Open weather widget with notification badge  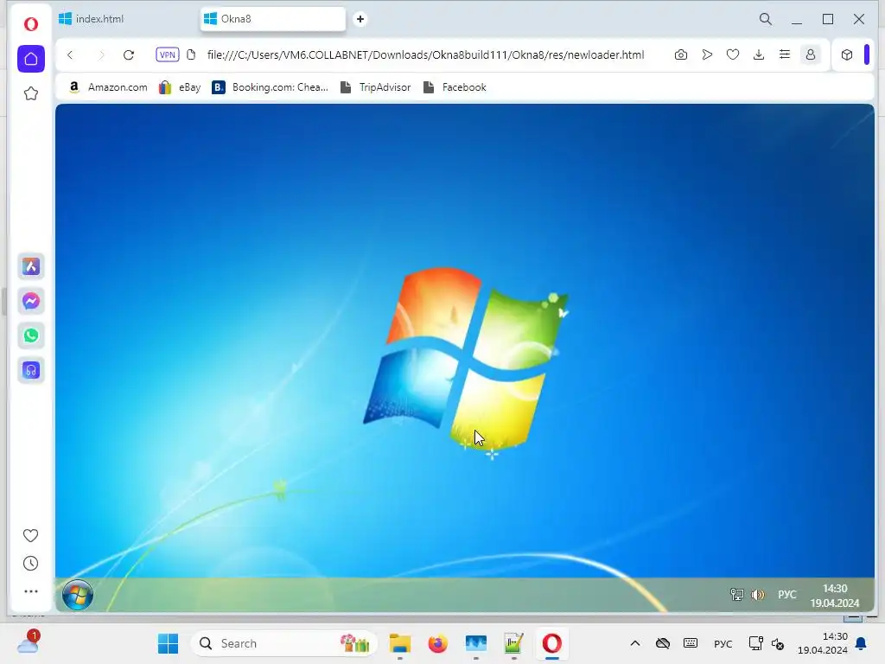click(28, 642)
